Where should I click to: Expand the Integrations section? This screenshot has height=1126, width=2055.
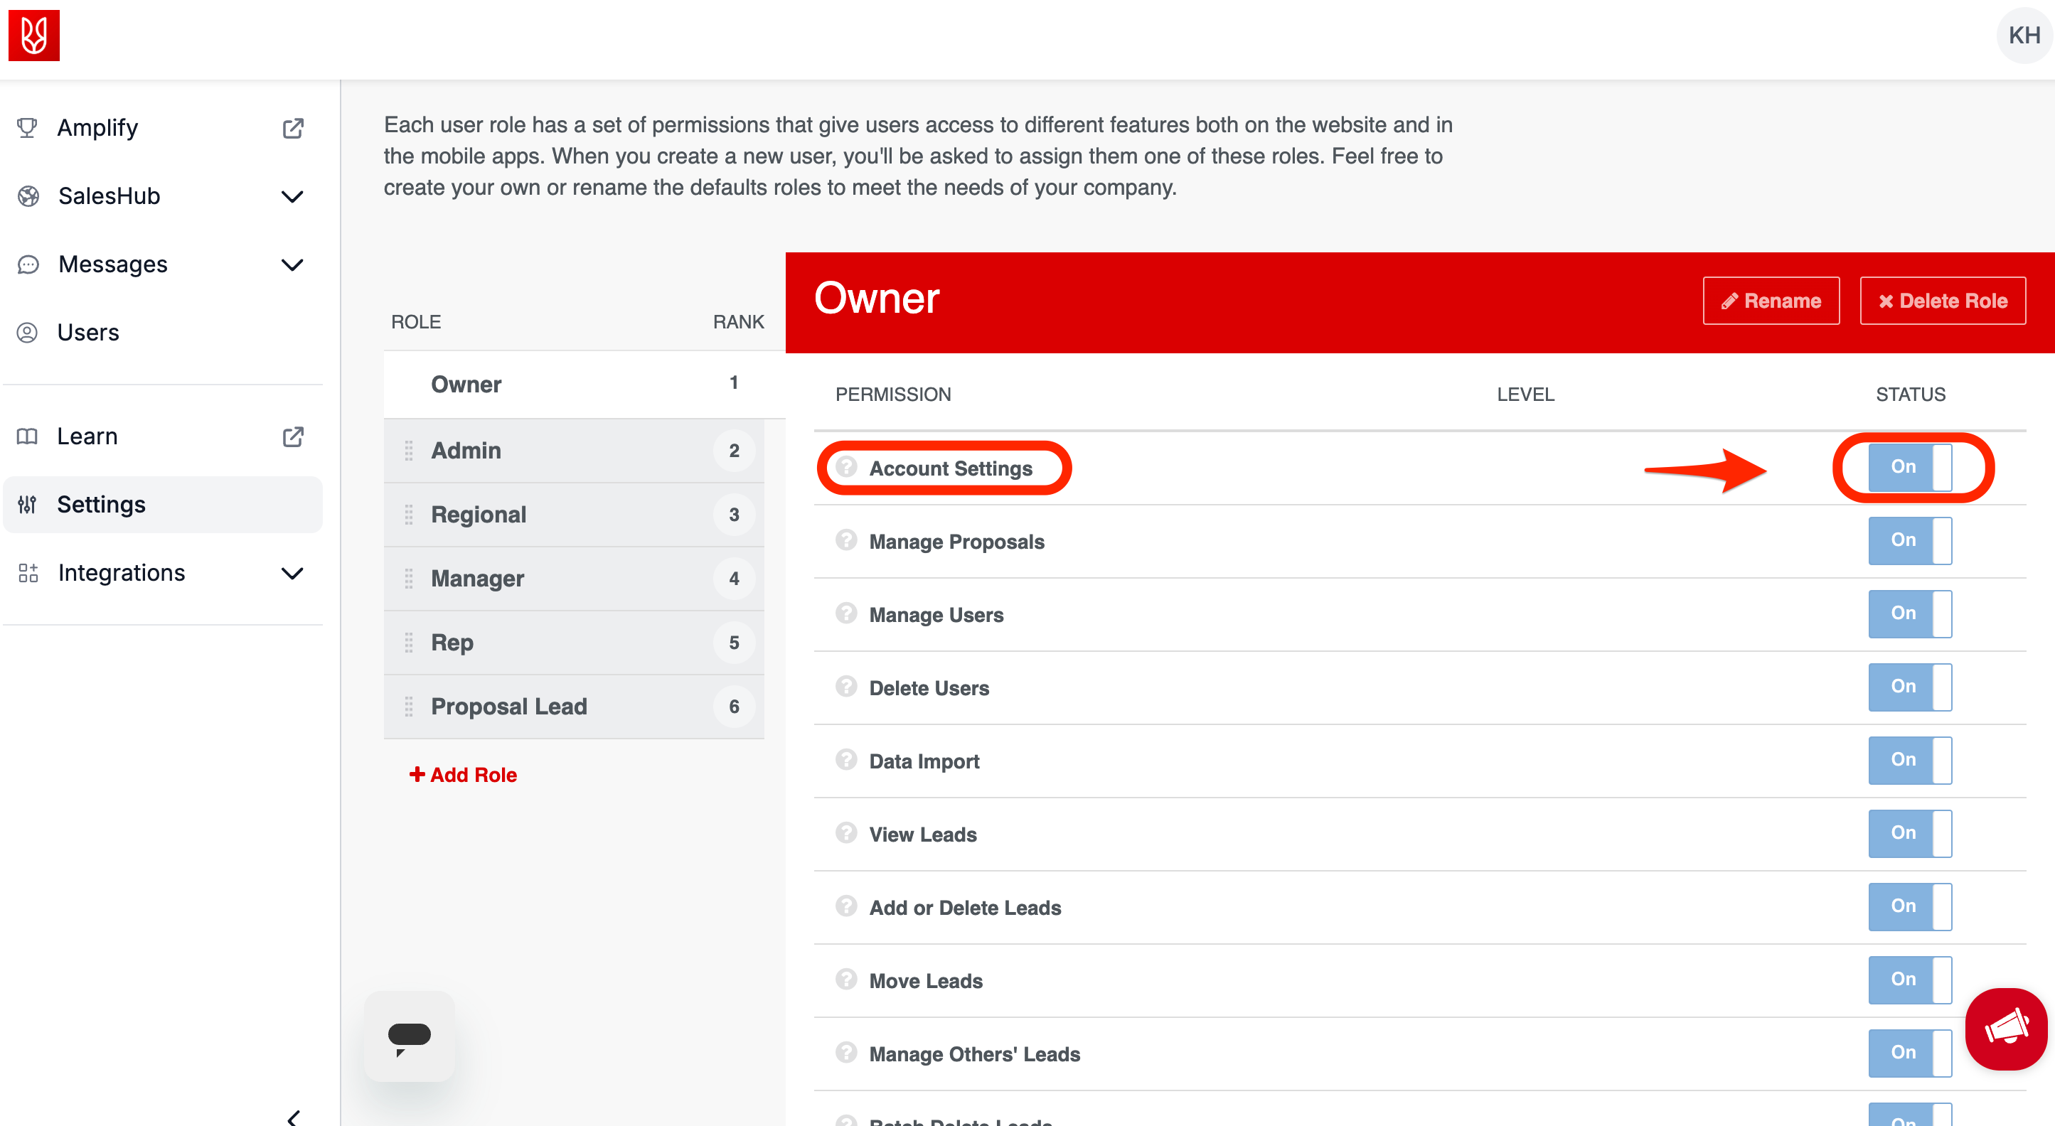[292, 572]
